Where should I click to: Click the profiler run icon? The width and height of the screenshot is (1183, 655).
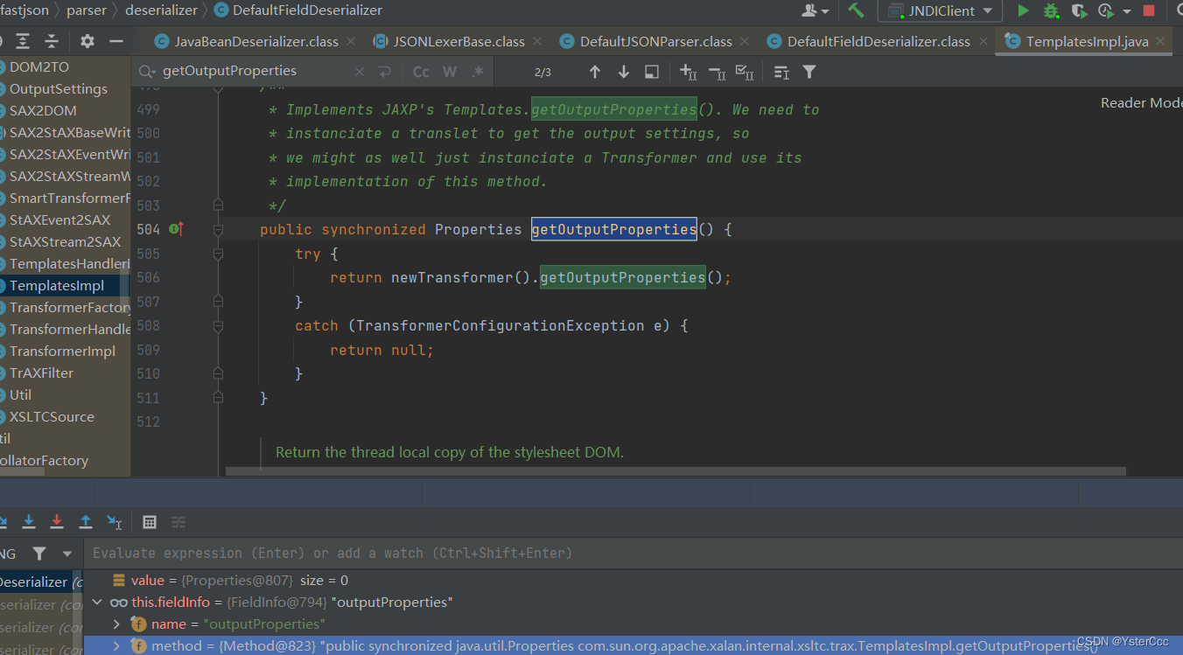[1106, 11]
